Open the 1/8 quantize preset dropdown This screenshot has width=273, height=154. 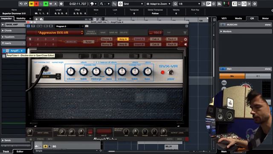coord(189,4)
